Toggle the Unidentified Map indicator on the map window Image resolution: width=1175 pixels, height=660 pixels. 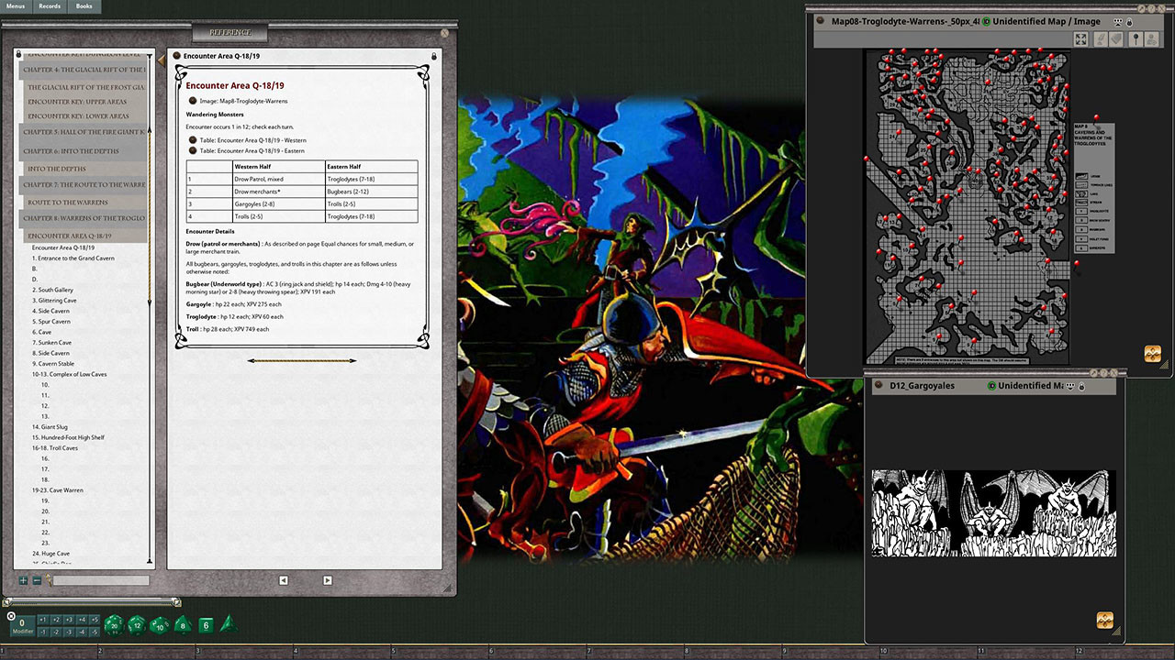point(984,21)
